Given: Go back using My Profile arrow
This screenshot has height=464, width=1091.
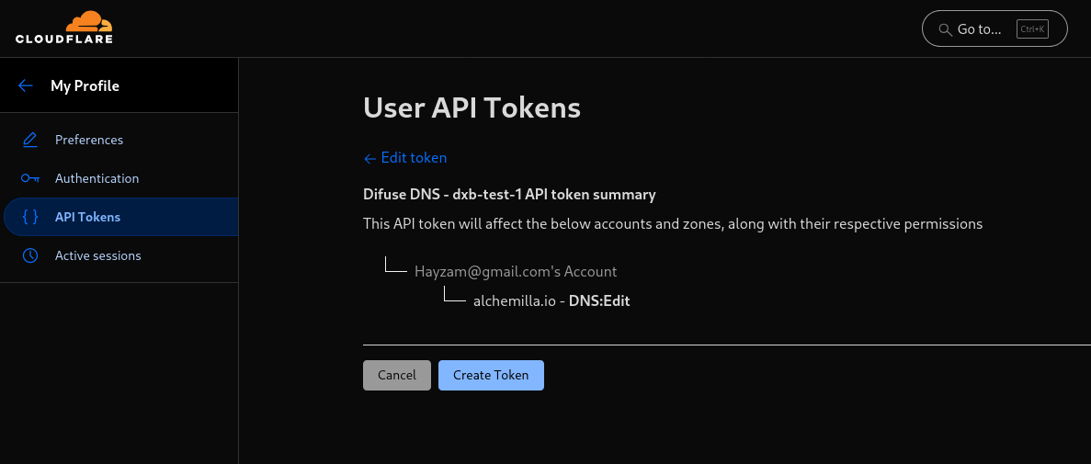Looking at the screenshot, I should coord(26,85).
